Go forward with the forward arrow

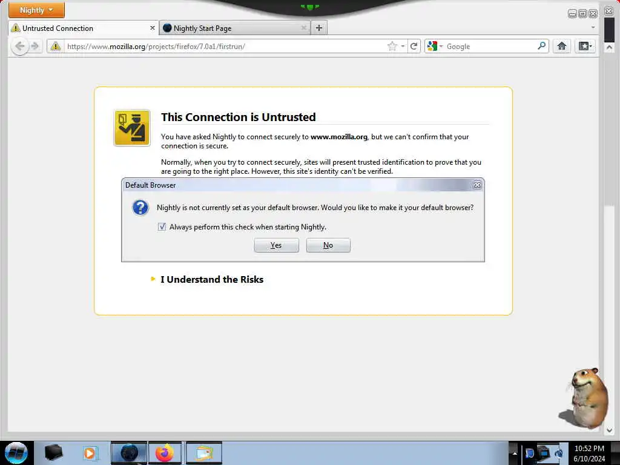point(35,46)
